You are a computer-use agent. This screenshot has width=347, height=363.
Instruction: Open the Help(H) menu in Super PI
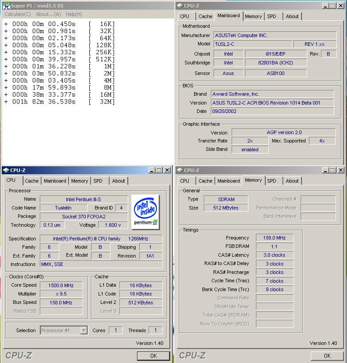tap(74, 14)
